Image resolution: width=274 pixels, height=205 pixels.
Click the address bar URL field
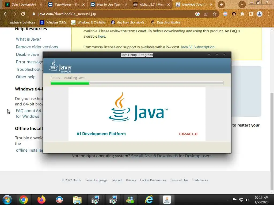point(115,14)
